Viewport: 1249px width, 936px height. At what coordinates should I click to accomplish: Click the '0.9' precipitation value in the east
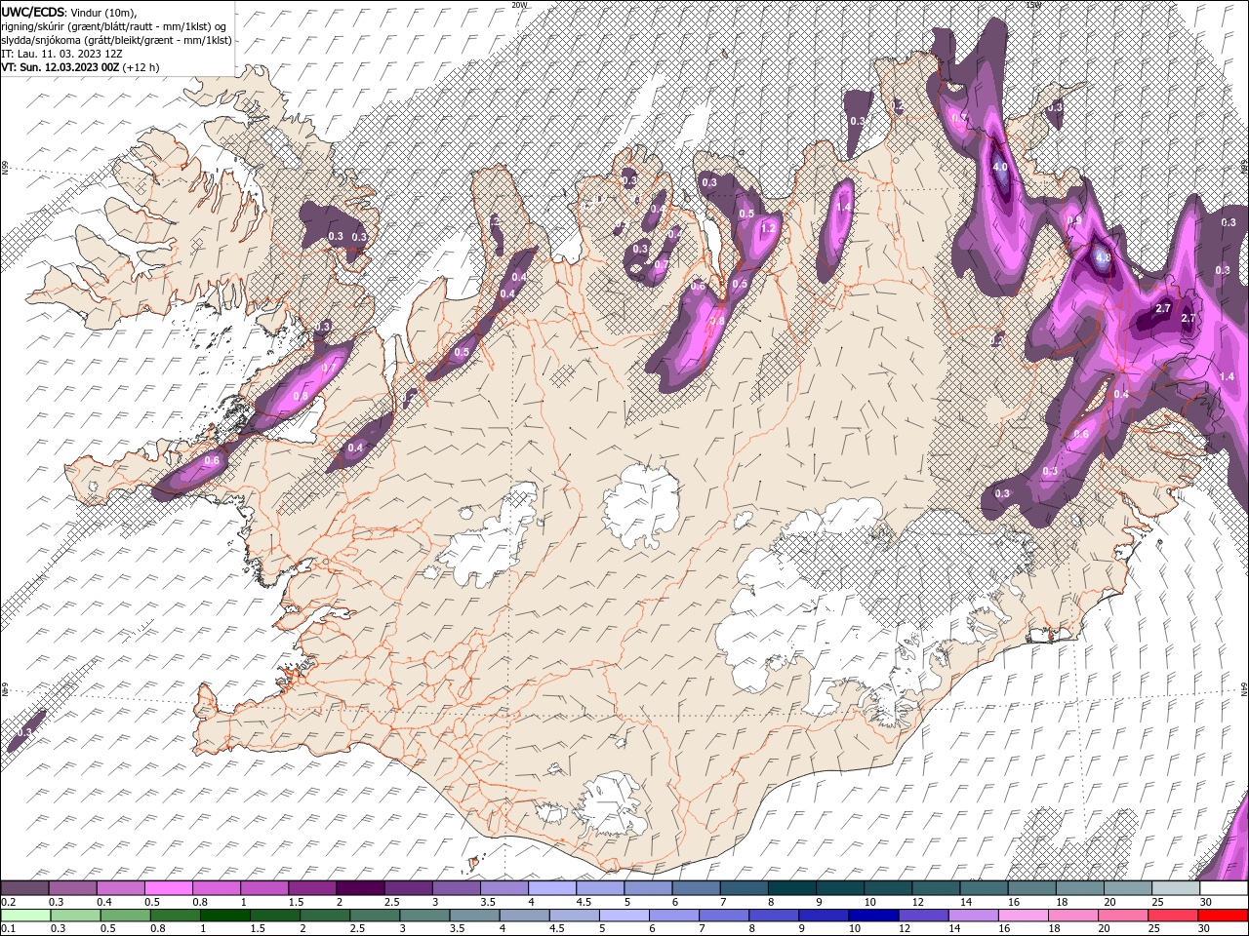point(1075,220)
